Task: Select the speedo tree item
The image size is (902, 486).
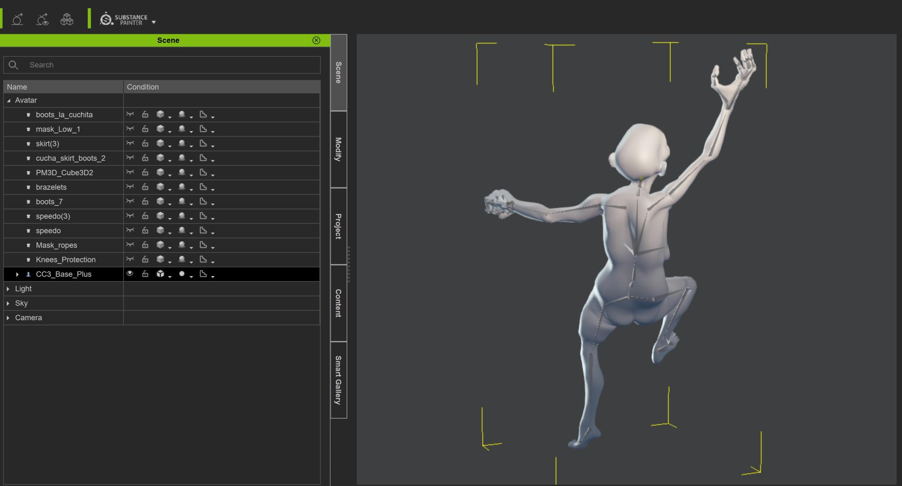Action: (x=48, y=231)
